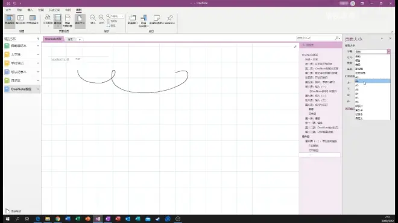Open a New Window from the ribbon
Image resolution: width=398 pixels, height=223 pixels.
(133, 20)
